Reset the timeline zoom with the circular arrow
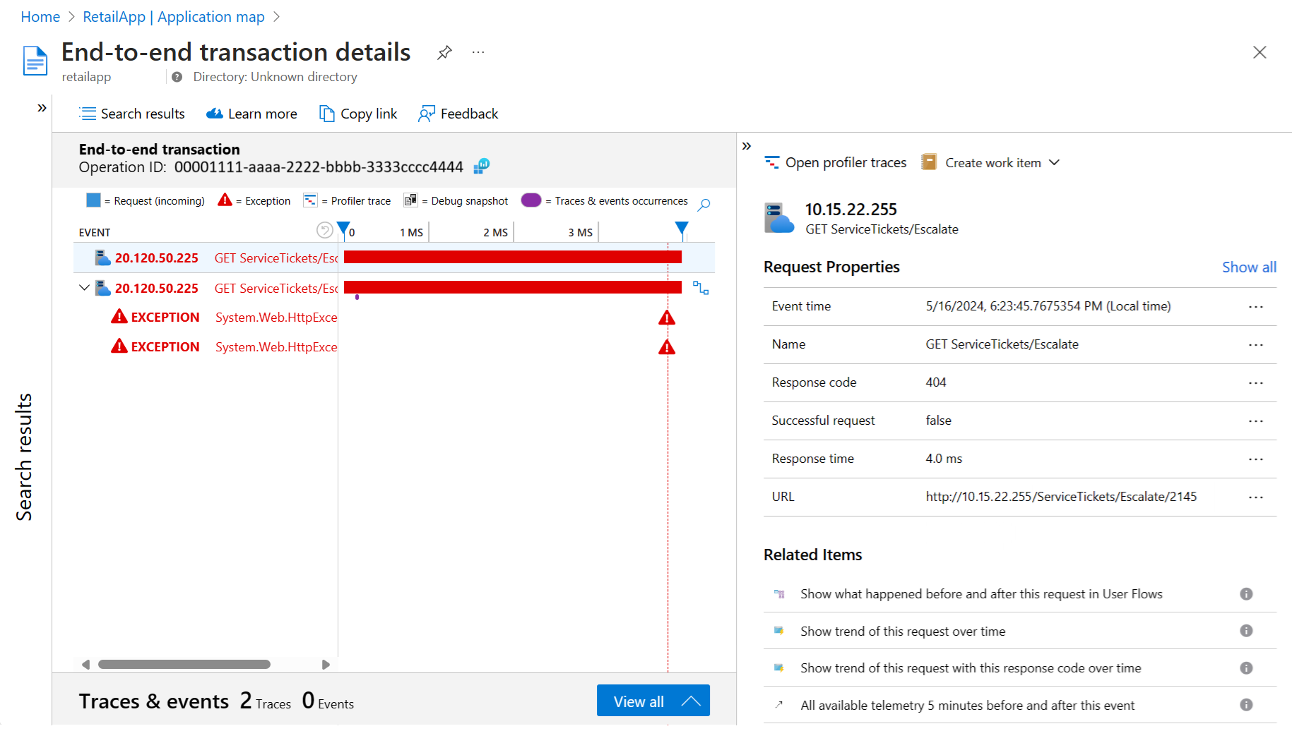Image resolution: width=1292 pixels, height=731 pixels. pyautogui.click(x=324, y=230)
